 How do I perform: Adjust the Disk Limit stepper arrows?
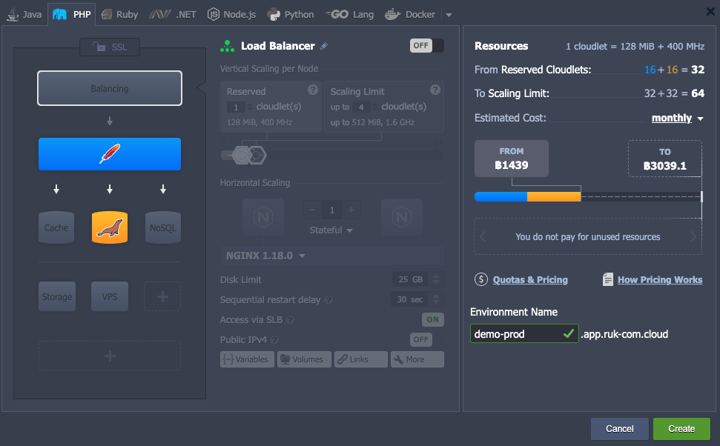[x=436, y=279]
